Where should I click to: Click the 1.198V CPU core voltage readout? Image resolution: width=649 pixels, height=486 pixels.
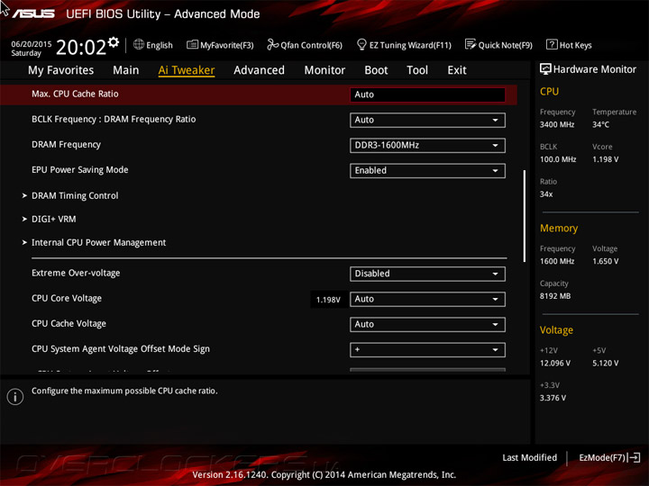point(328,300)
